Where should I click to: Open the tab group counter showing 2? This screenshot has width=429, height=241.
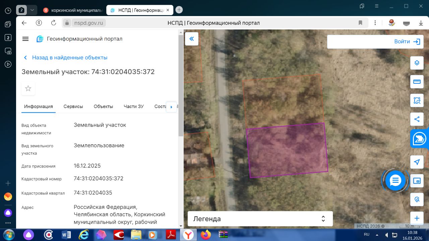(21, 10)
